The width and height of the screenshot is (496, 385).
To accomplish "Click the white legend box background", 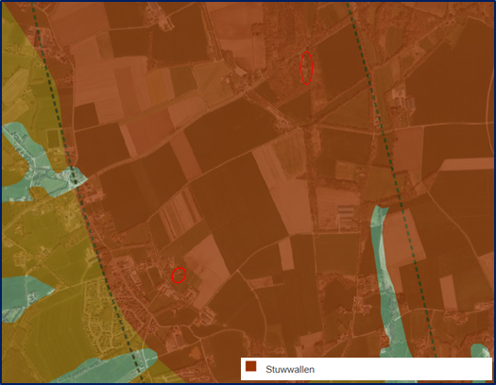I will (367, 369).
